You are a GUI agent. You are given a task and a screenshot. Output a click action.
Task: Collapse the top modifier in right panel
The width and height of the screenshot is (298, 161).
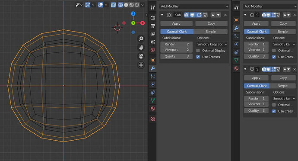pos(245,15)
